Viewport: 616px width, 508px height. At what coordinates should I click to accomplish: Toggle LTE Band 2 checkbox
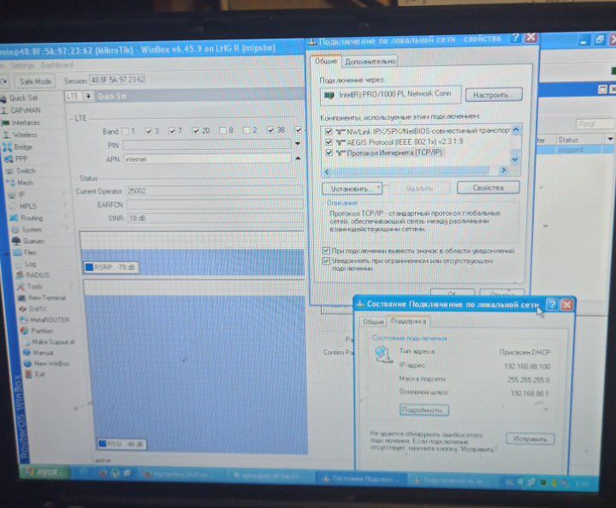tap(246, 130)
